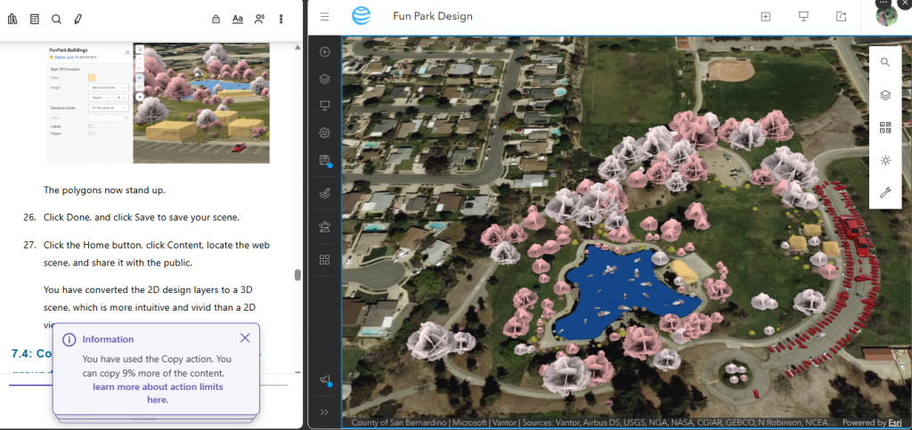Open the Sketch tool in the left toolbar
This screenshot has width=912, height=430.
coord(325,192)
